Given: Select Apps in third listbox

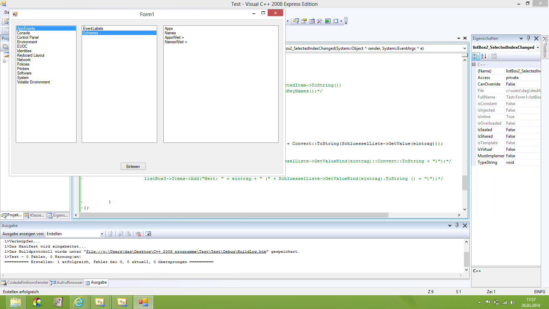Looking at the screenshot, I should (x=221, y=28).
